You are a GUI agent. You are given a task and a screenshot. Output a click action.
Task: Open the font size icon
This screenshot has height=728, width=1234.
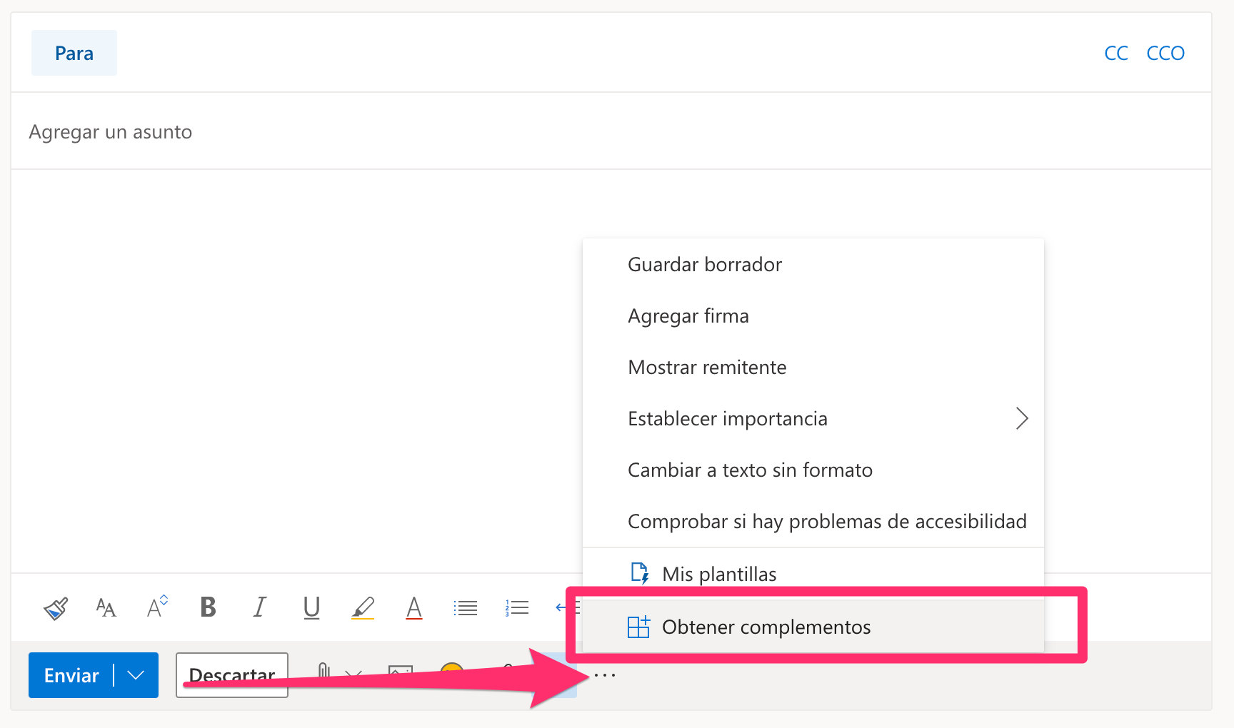click(106, 608)
